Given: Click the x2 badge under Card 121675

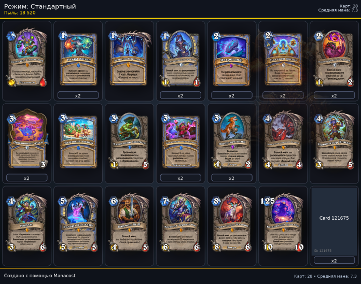Looking at the screenshot, I should point(334,261).
